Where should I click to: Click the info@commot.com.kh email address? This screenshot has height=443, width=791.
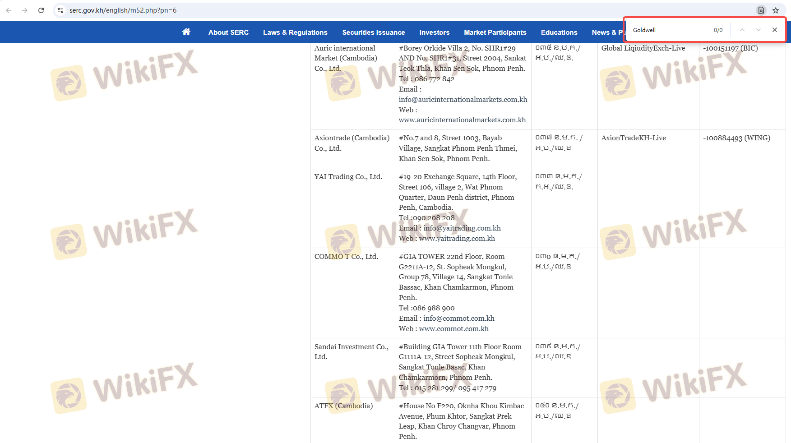[459, 318]
